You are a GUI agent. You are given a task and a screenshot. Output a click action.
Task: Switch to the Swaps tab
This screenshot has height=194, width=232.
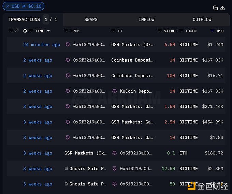coord(91,19)
